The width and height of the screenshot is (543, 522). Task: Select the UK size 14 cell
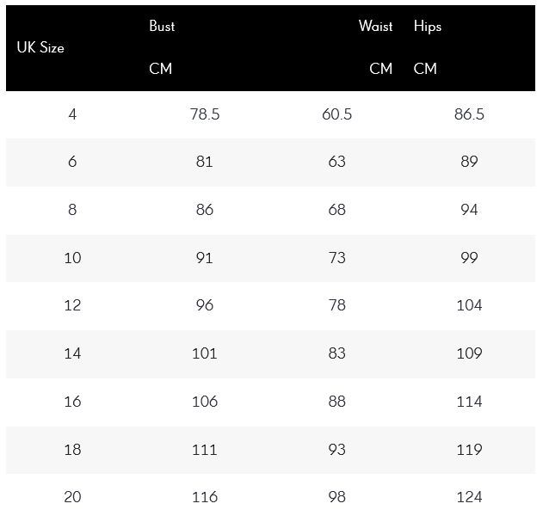72,353
